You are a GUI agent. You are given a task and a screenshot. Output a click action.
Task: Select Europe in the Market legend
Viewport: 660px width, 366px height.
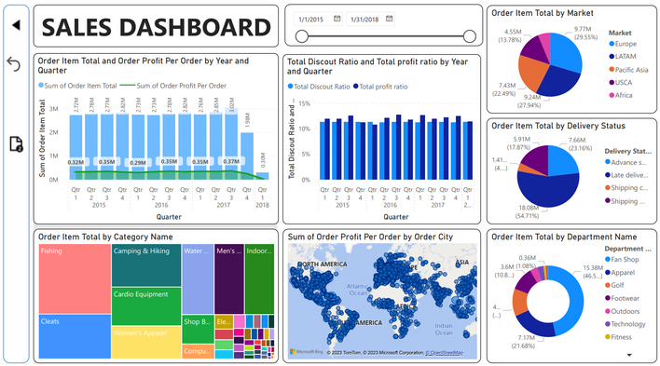[623, 44]
